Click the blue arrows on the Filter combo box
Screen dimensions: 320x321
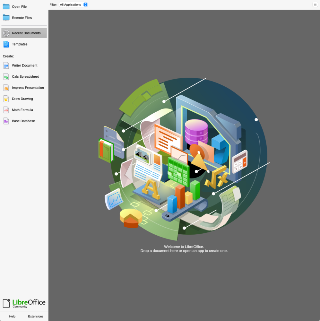tap(85, 4)
